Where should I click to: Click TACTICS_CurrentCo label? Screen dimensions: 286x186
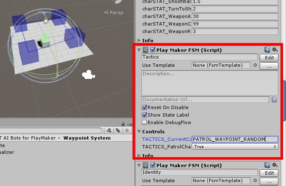pos(167,139)
